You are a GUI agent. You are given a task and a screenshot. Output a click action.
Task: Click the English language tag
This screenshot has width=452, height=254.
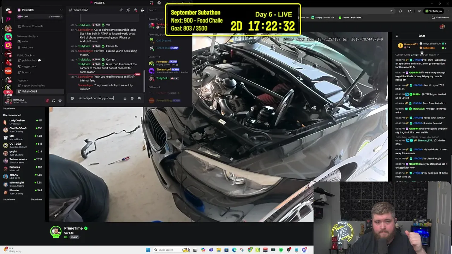point(74,237)
